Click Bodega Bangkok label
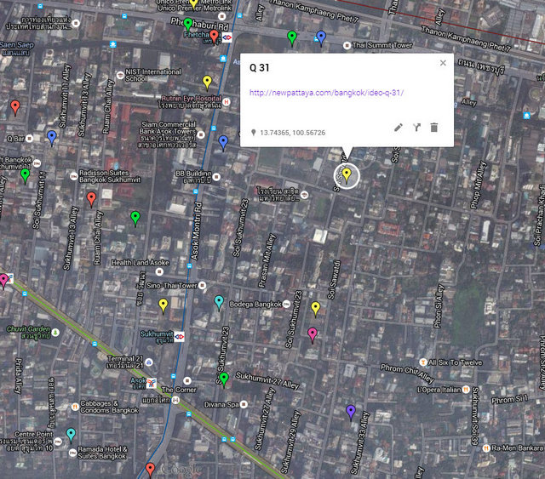Image resolution: width=545 pixels, height=479 pixels. point(255,305)
